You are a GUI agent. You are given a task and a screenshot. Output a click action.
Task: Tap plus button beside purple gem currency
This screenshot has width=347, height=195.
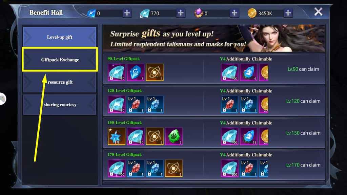[234, 13]
